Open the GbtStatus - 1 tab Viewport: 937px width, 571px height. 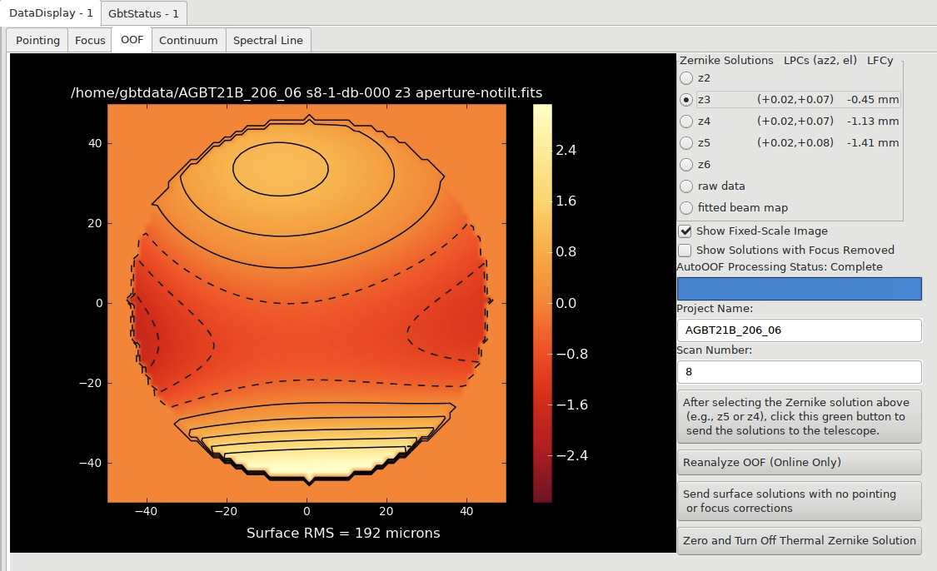tap(143, 13)
